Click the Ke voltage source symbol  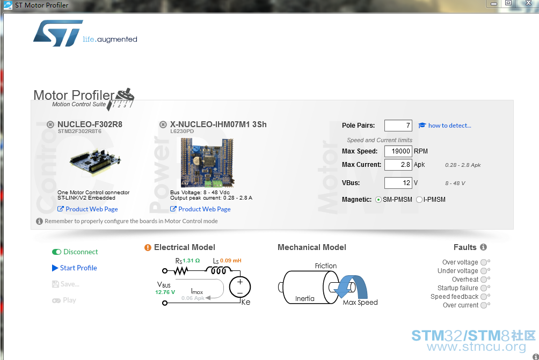coord(240,287)
